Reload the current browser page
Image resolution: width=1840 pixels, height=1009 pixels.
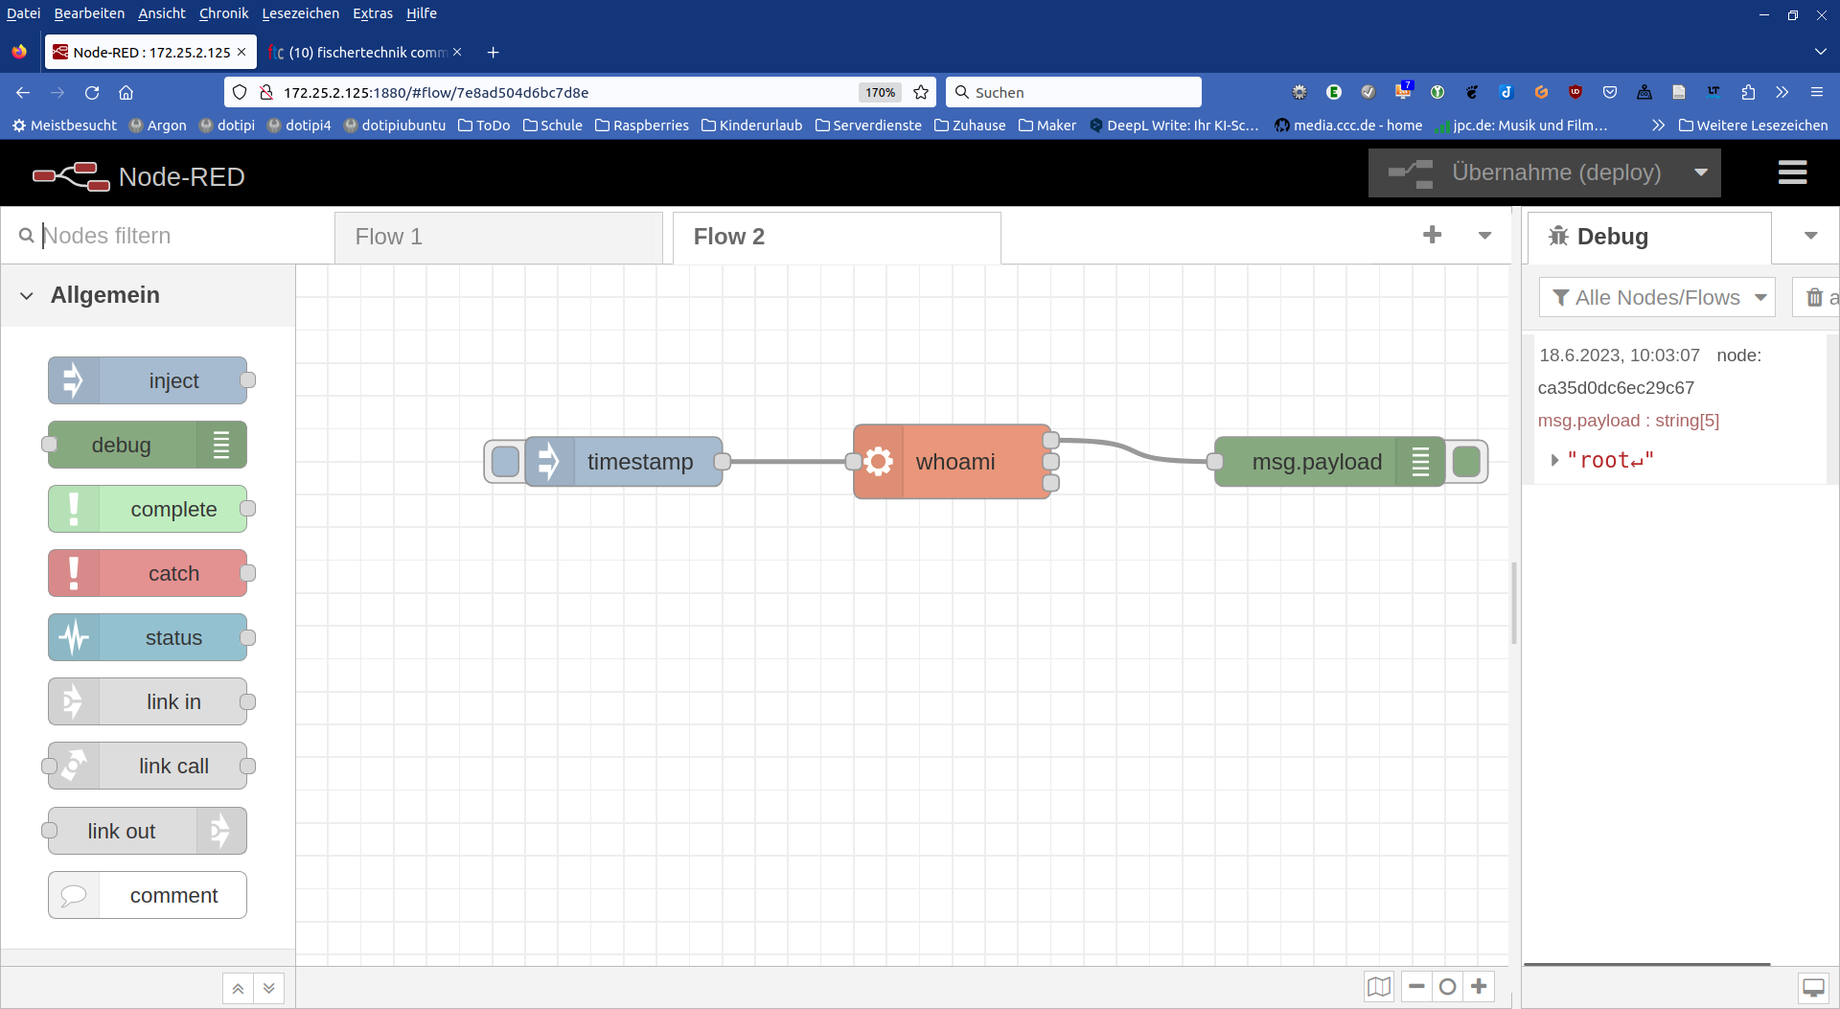(x=92, y=92)
